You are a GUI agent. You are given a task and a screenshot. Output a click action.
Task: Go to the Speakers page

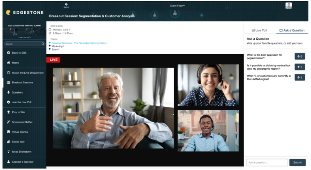[17, 92]
